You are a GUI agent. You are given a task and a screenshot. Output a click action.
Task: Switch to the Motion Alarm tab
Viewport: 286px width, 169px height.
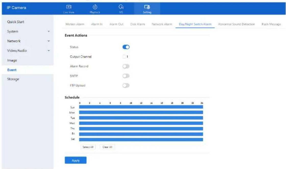tap(75, 24)
